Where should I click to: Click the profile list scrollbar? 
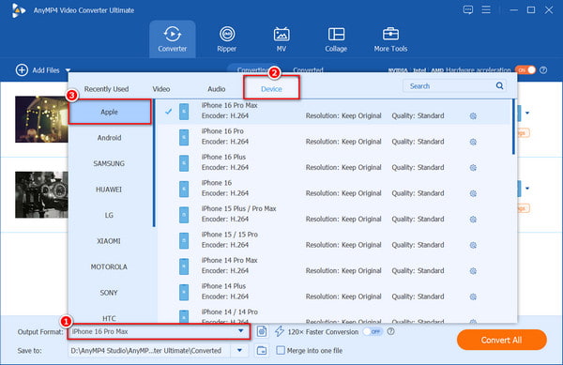tap(514, 127)
